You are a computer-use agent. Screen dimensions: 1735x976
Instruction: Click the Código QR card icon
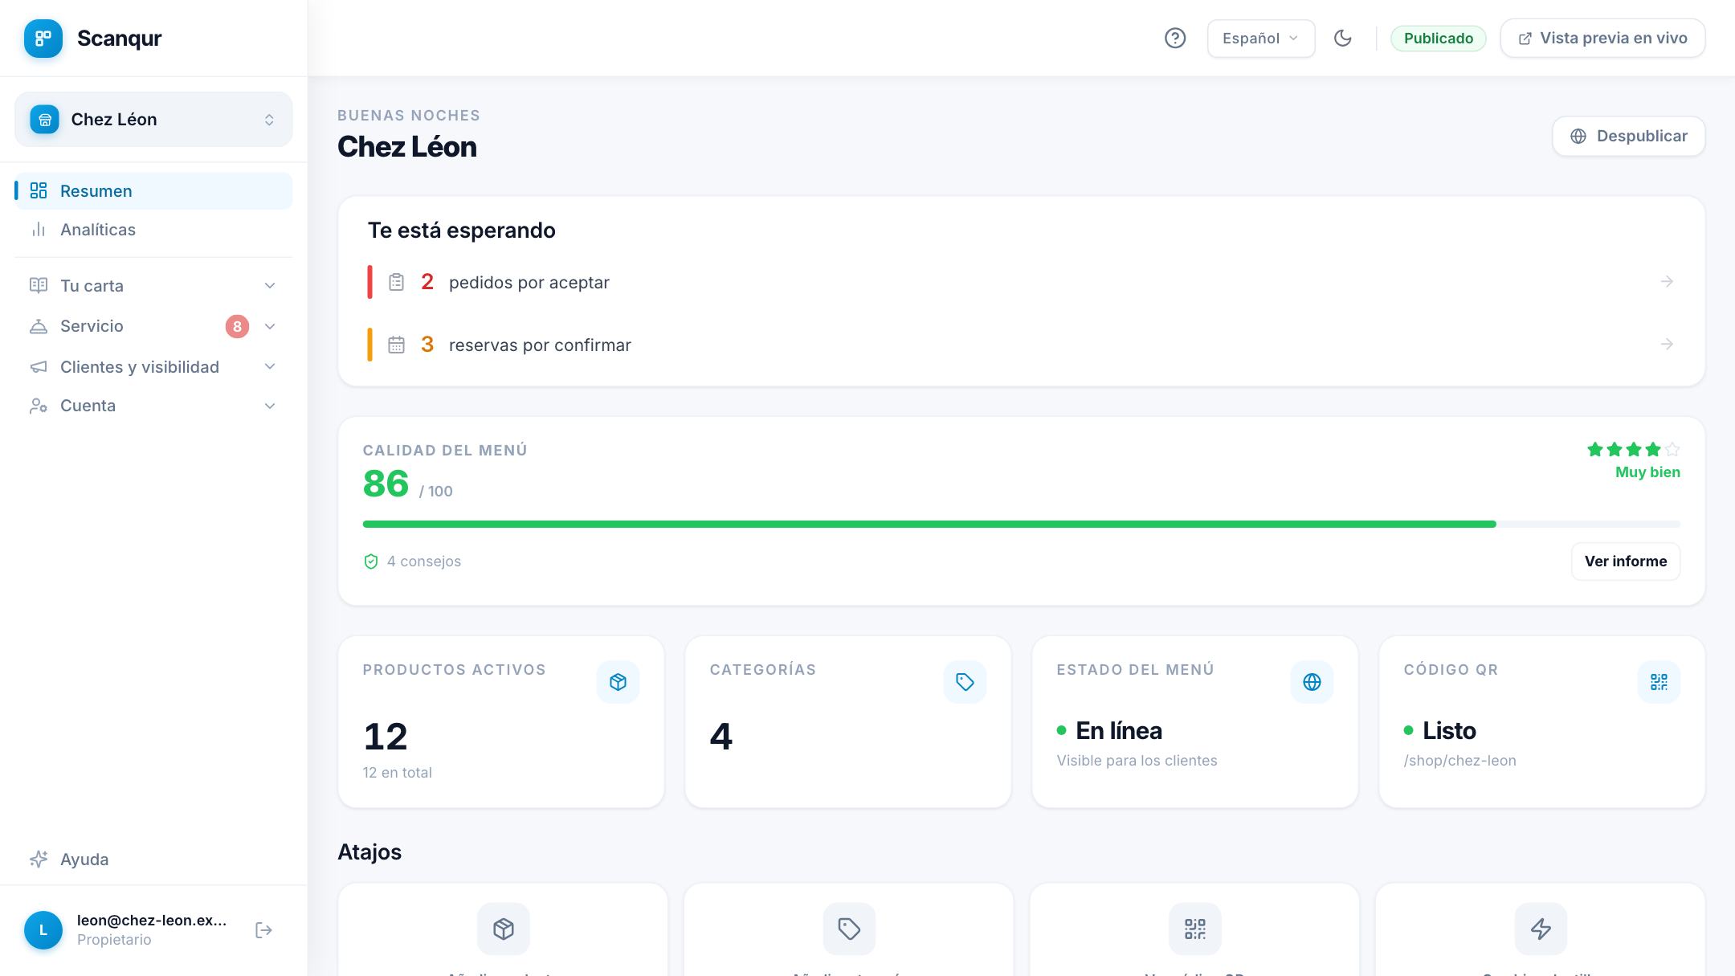click(1659, 682)
